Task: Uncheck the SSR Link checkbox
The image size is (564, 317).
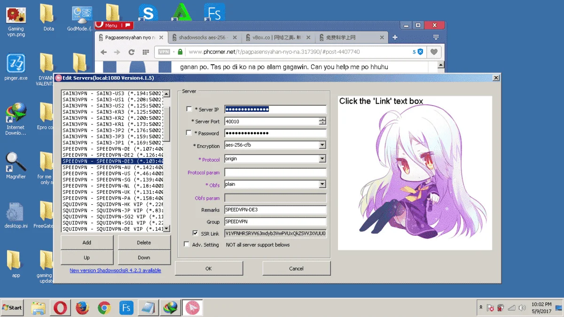Action: click(x=195, y=233)
